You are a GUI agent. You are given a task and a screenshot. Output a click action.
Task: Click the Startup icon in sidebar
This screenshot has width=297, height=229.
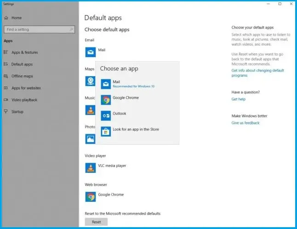tap(6, 112)
